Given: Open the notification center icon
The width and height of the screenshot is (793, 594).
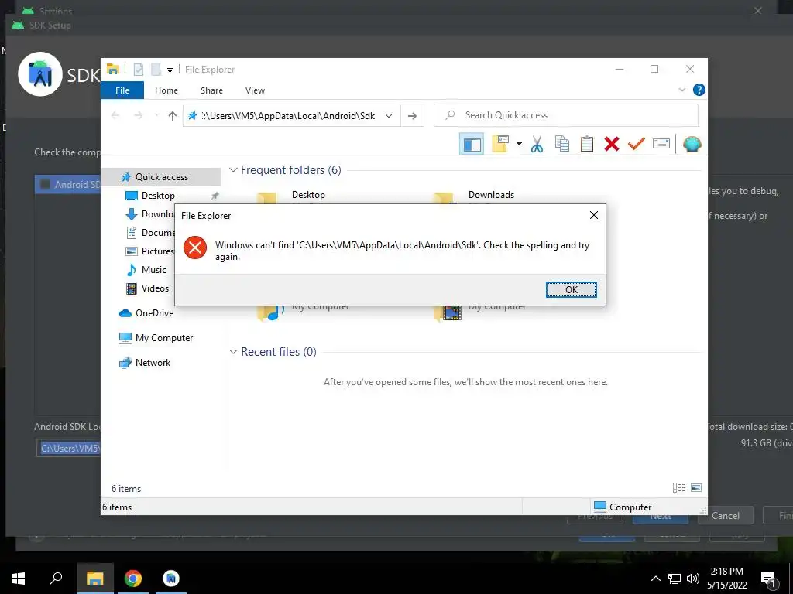Looking at the screenshot, I should coord(768,580).
